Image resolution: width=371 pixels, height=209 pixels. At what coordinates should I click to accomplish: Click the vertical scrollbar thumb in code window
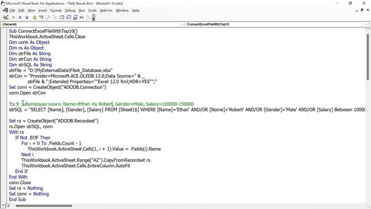pyautogui.click(x=368, y=57)
